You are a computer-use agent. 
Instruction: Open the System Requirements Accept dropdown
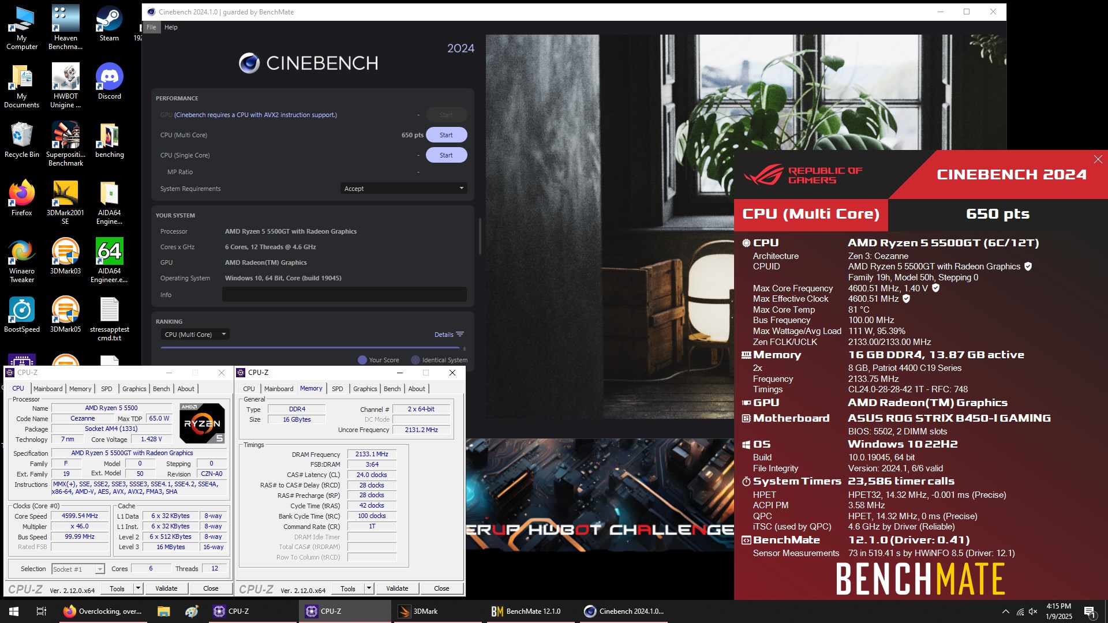pos(403,189)
